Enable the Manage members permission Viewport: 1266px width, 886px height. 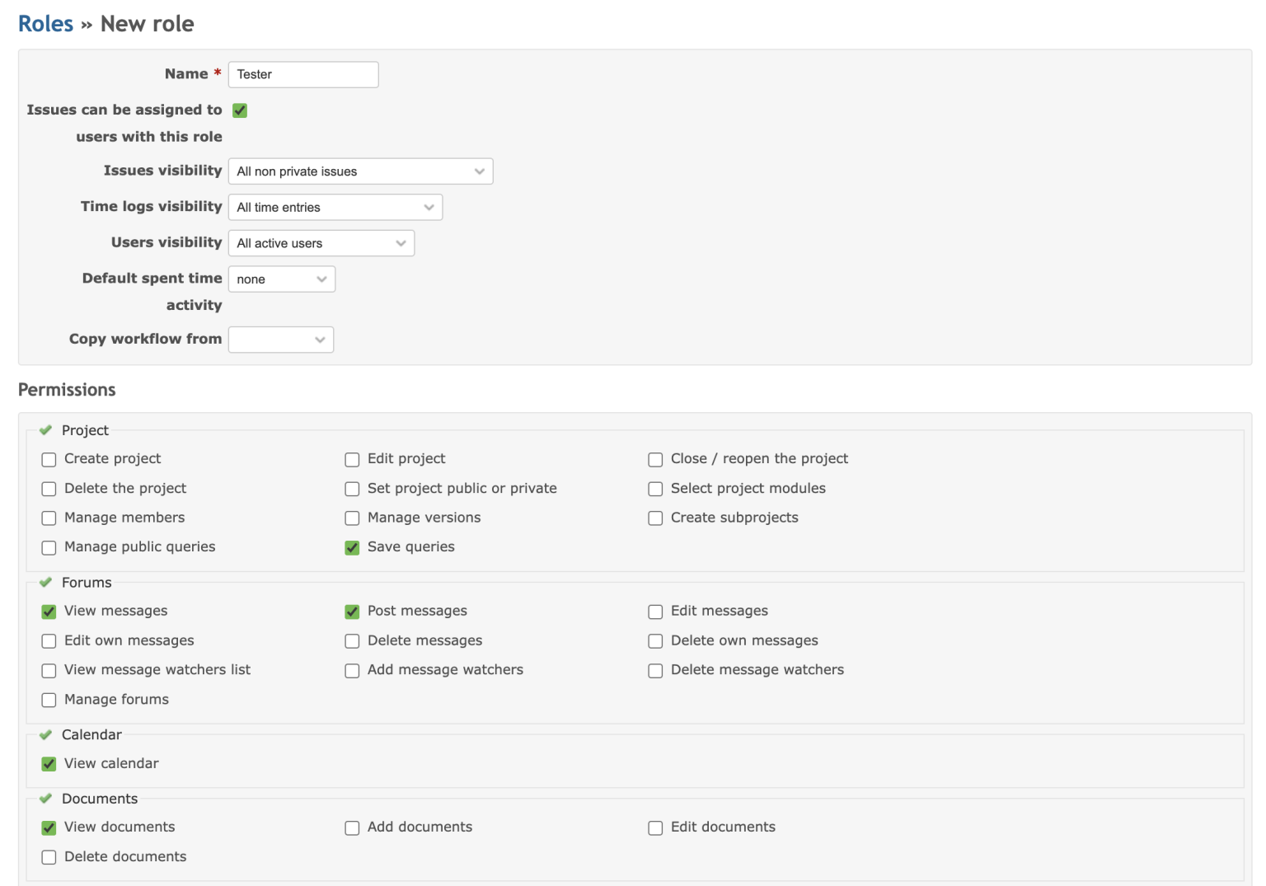click(49, 518)
